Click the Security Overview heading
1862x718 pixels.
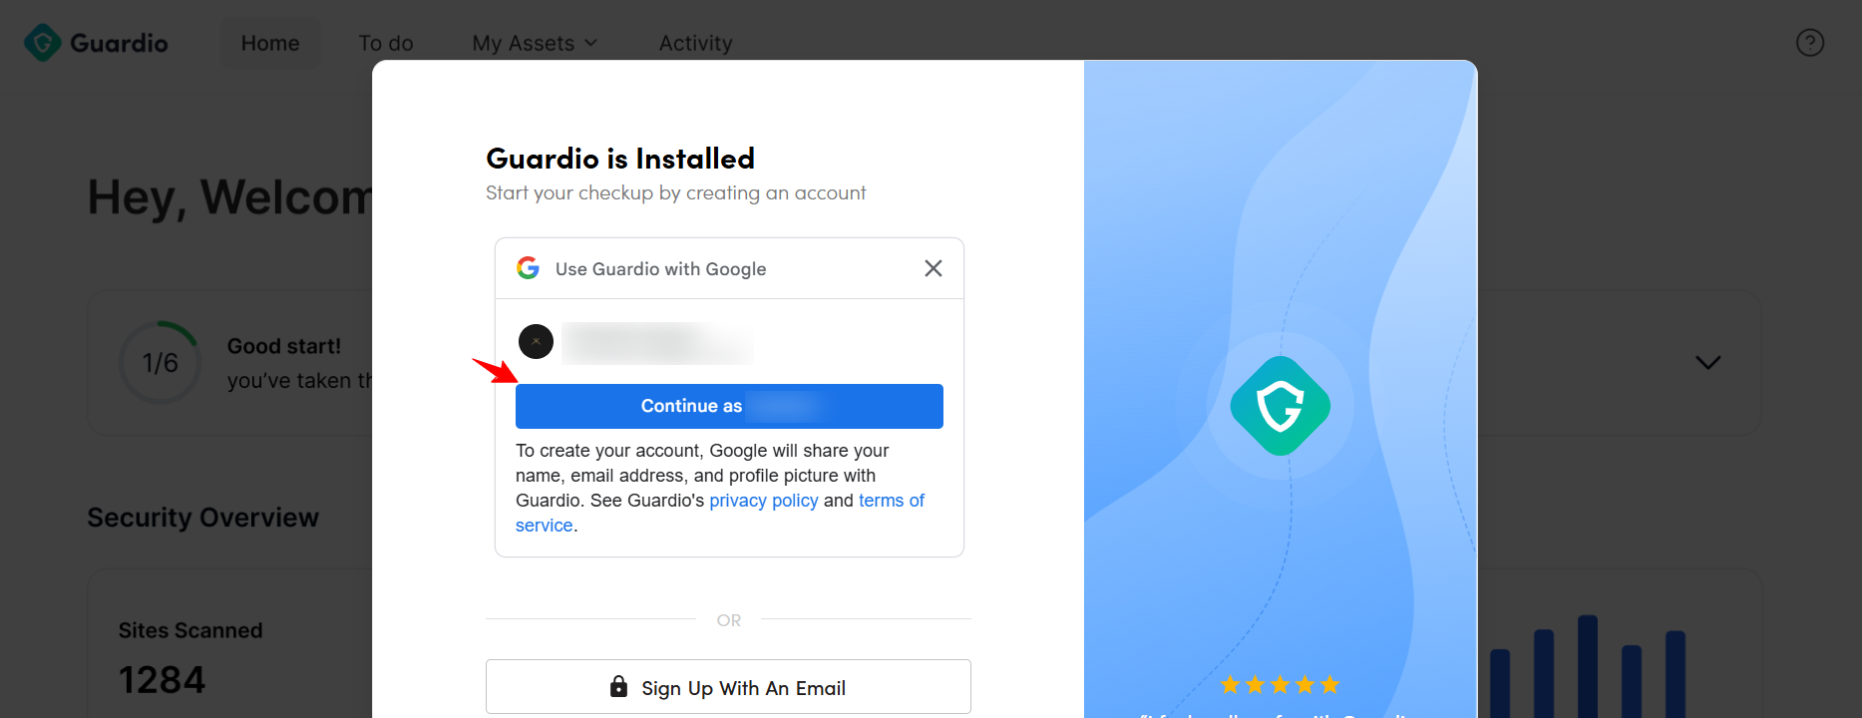tap(202, 518)
